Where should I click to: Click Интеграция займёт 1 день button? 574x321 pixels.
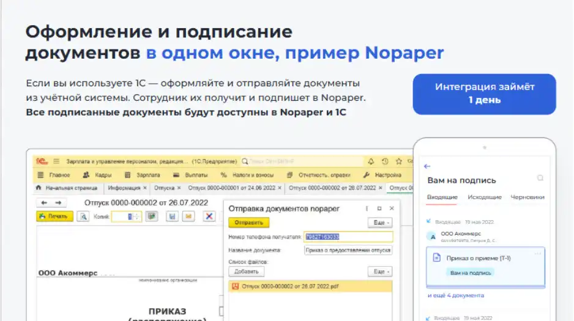pos(484,94)
